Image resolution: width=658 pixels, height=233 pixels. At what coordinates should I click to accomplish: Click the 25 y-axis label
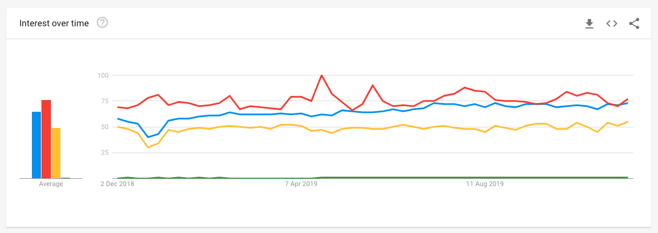pyautogui.click(x=104, y=153)
